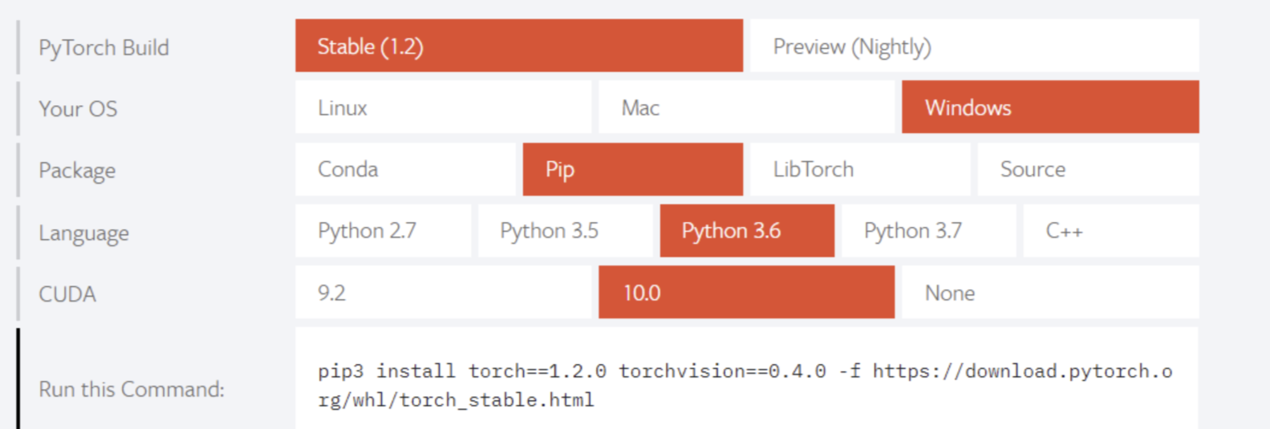1270x429 pixels.
Task: Select the Stable (1.2) build option
Action: pos(519,46)
